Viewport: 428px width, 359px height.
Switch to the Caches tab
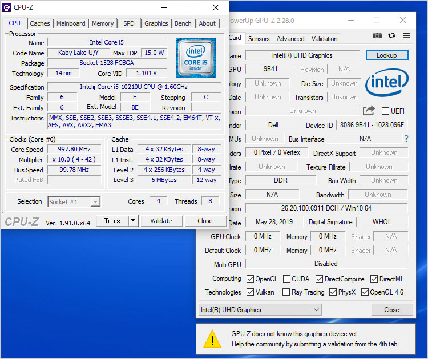[40, 23]
